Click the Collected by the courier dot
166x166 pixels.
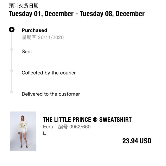click(12, 71)
